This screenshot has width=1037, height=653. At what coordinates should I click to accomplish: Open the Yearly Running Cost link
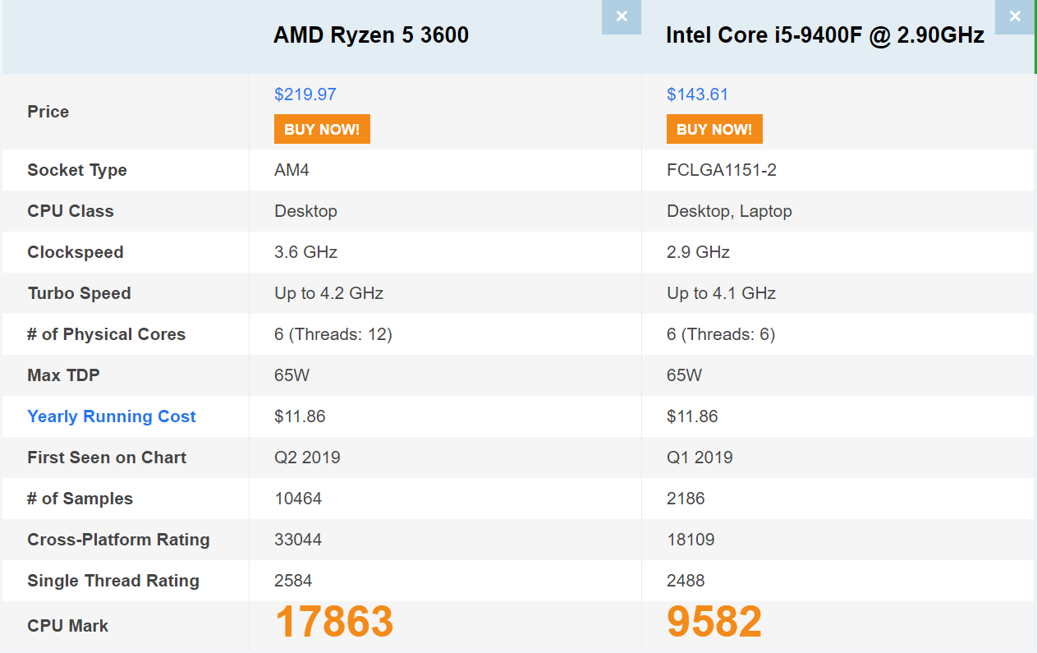tap(112, 416)
